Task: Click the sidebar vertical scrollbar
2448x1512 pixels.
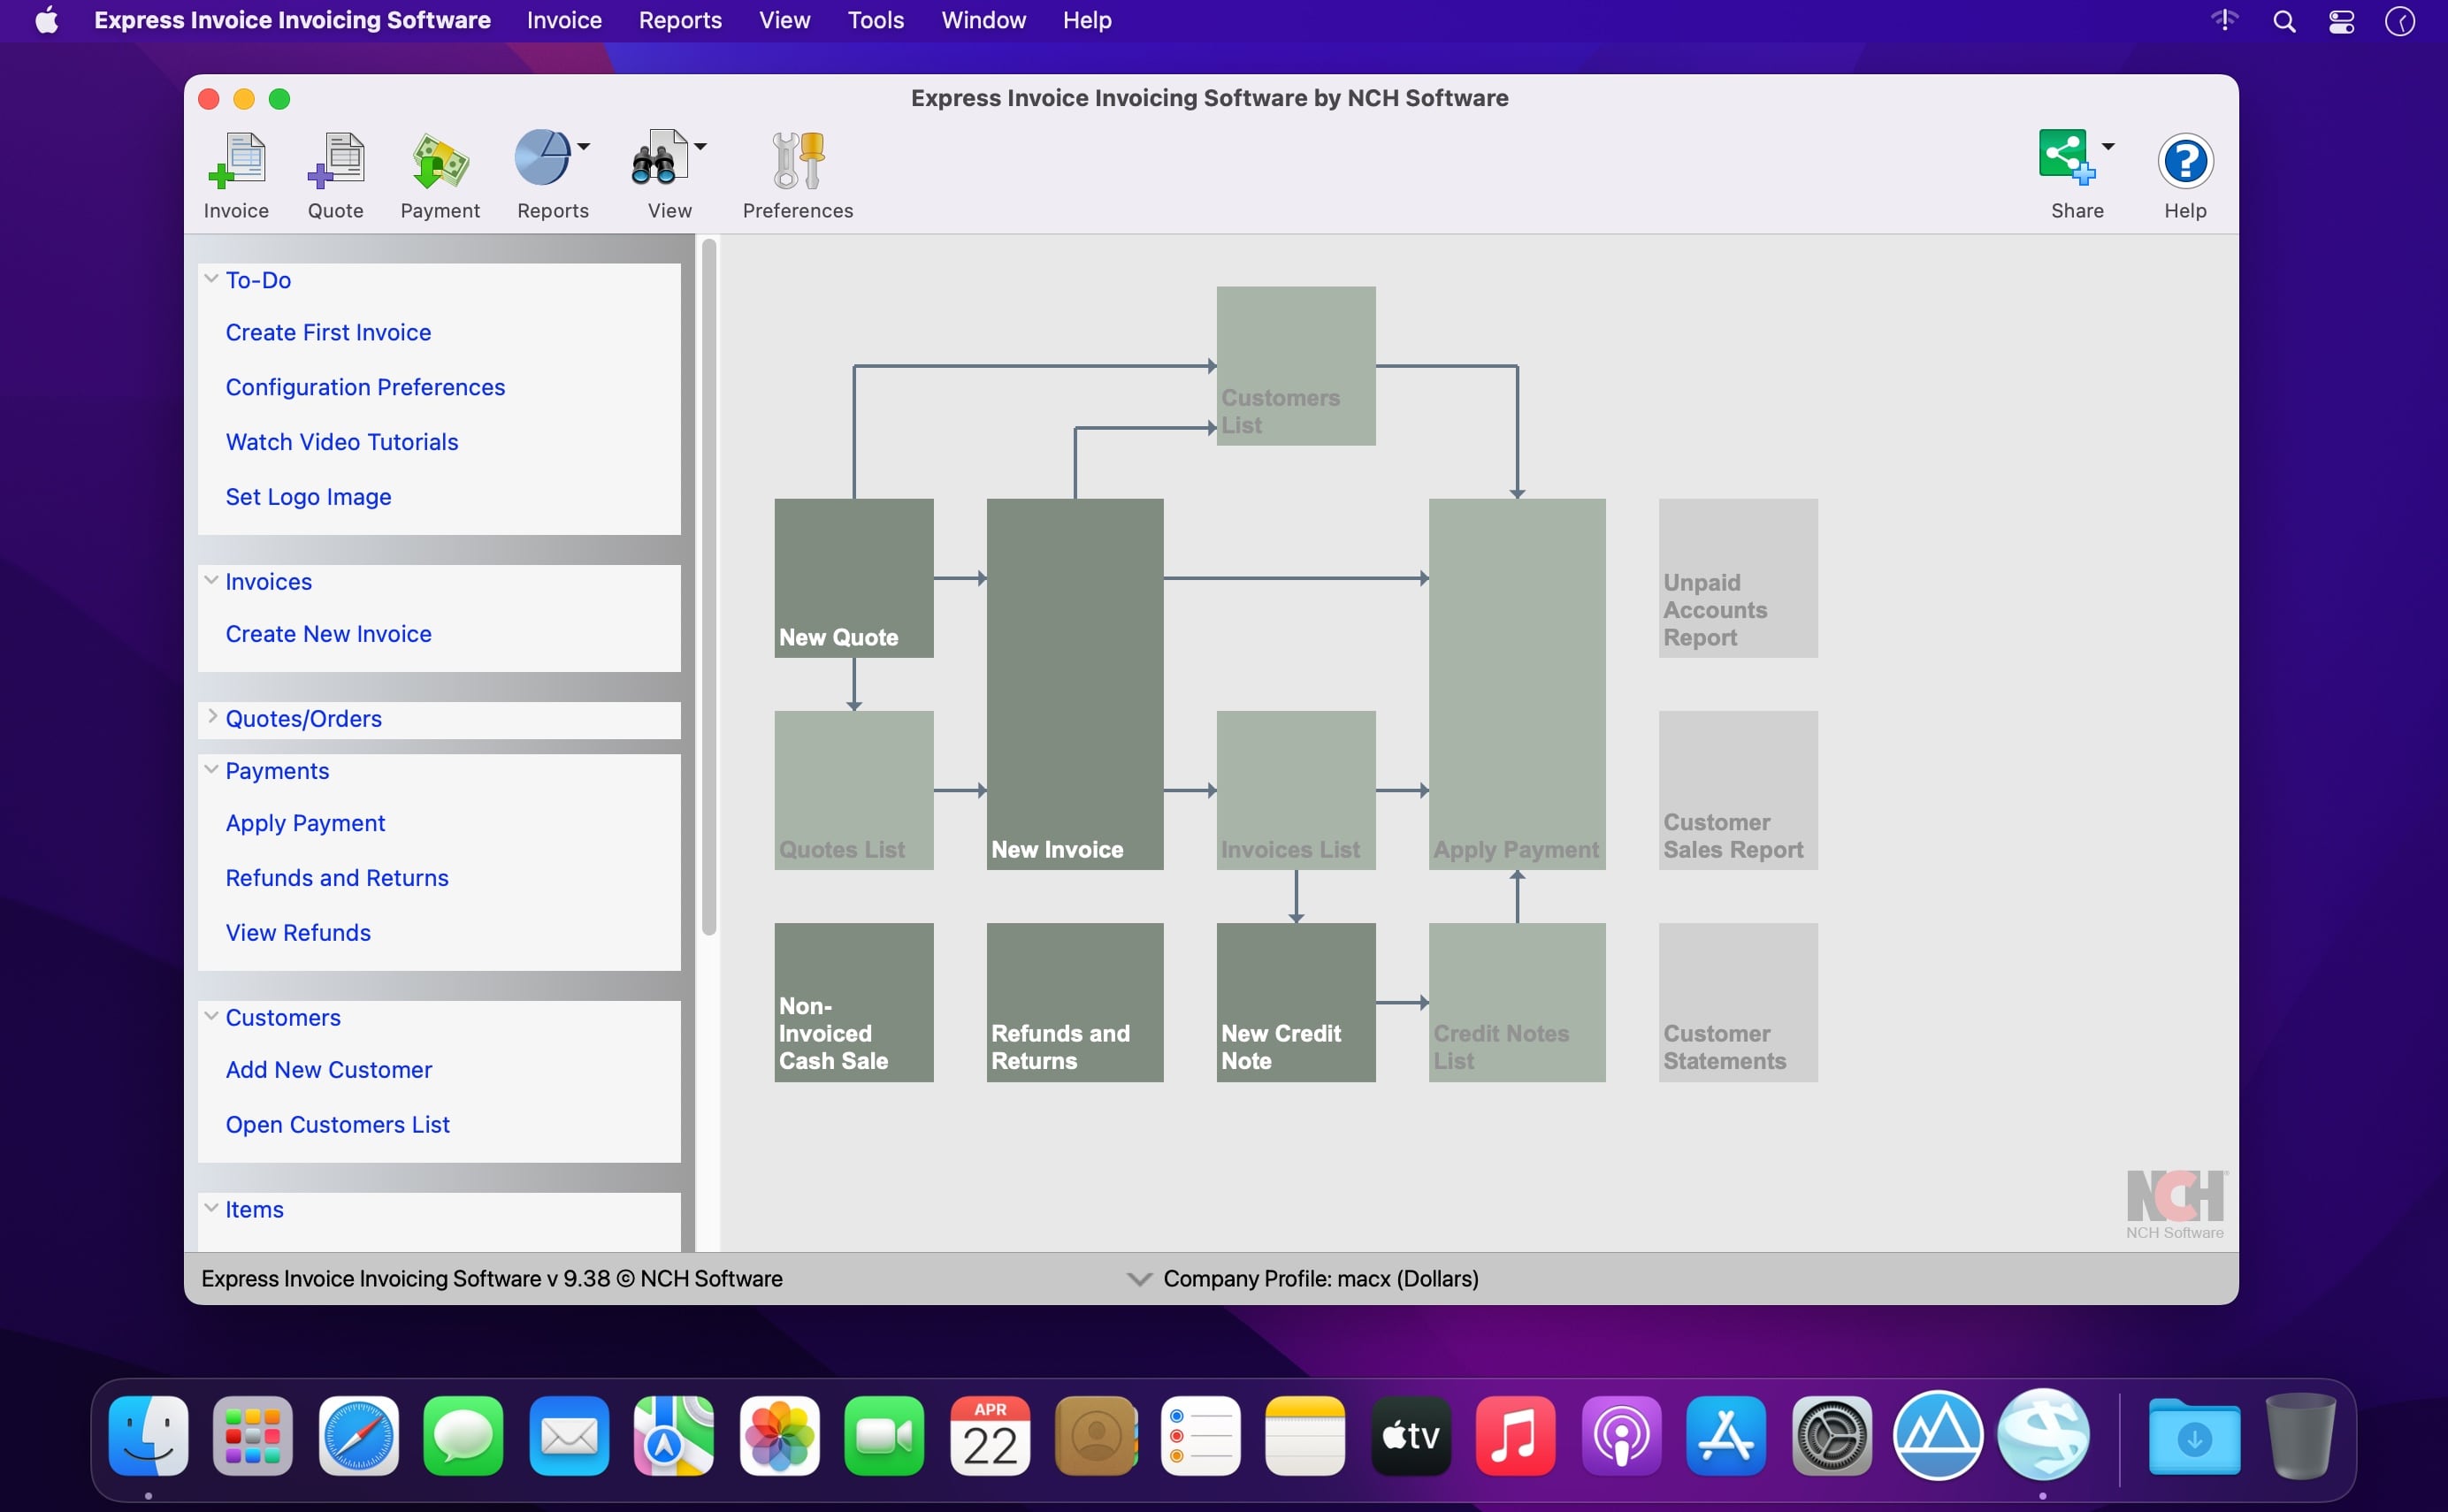Action: [x=709, y=587]
